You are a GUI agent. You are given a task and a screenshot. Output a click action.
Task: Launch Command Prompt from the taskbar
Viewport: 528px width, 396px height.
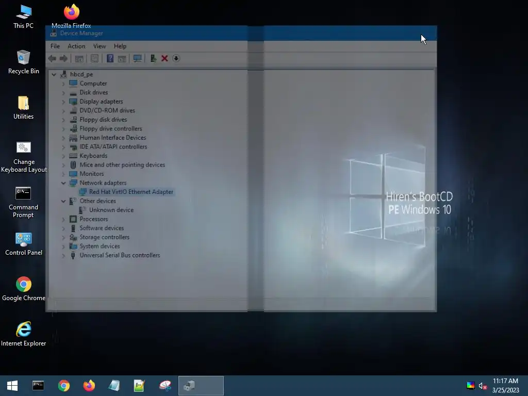38,386
